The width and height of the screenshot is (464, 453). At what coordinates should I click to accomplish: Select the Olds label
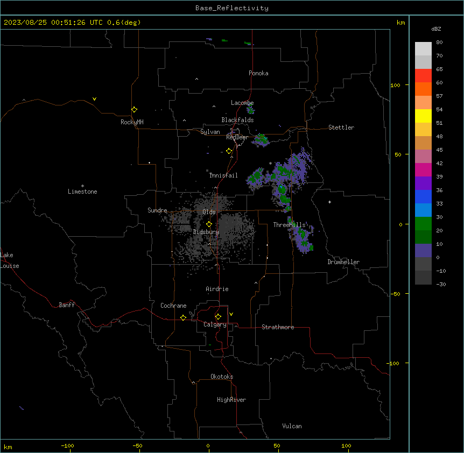pos(209,212)
